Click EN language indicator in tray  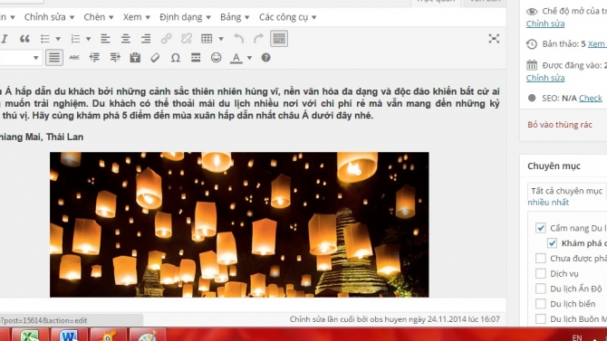(x=577, y=337)
